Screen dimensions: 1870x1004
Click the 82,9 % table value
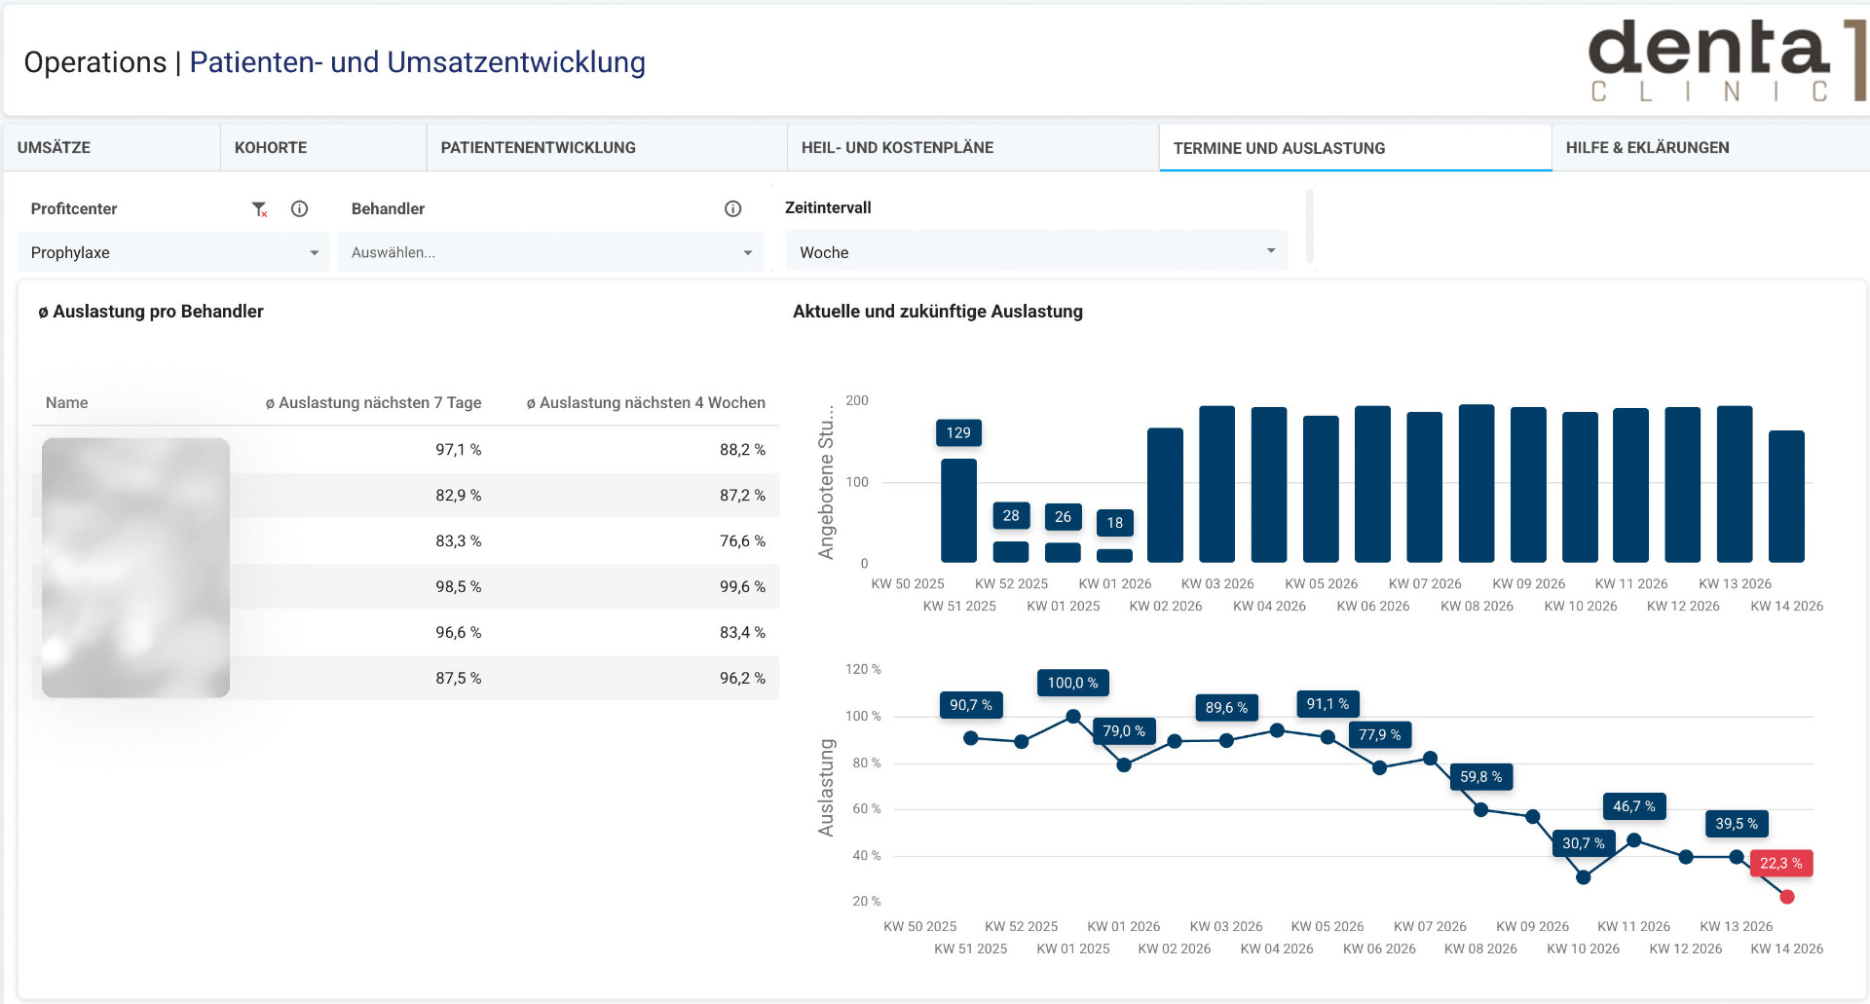458,495
